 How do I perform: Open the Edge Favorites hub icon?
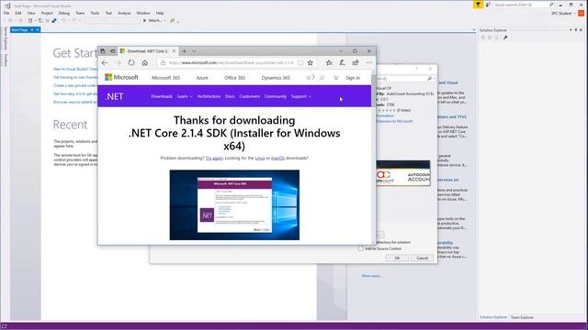click(329, 63)
